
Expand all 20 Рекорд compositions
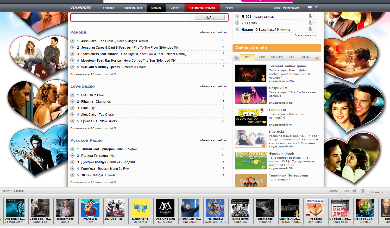[93, 74]
